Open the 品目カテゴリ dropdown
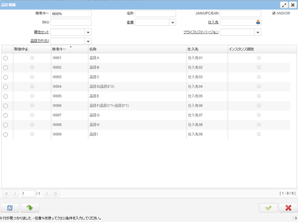 pos(88,41)
